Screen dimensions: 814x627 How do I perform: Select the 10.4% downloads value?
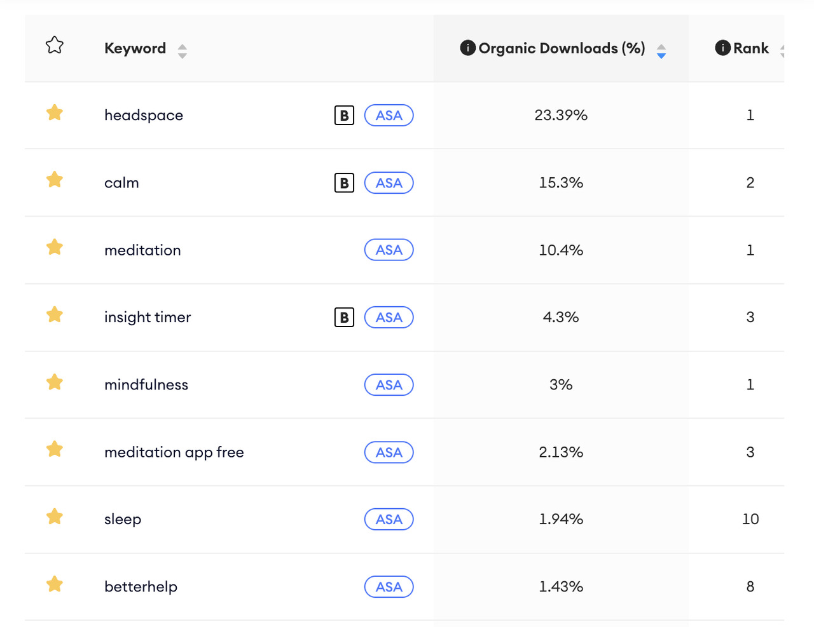coord(561,250)
